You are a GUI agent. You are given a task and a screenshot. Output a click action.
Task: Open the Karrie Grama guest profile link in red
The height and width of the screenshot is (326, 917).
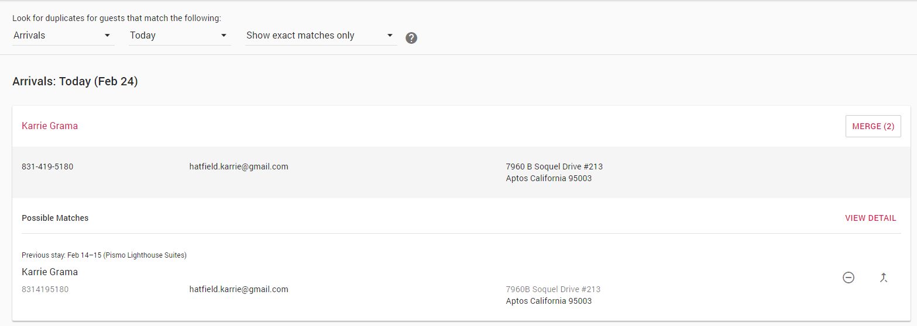(50, 126)
